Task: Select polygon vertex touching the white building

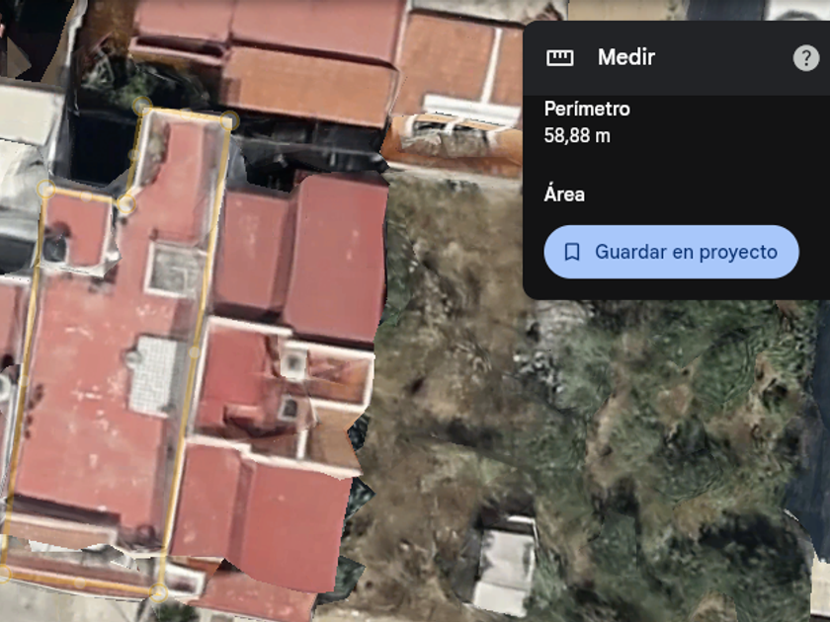Action: point(46,189)
